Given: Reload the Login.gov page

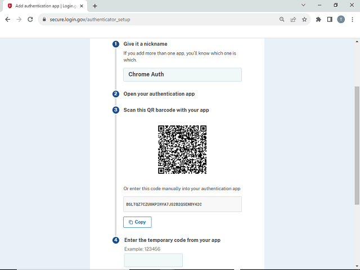Looking at the screenshot, I should 30,20.
